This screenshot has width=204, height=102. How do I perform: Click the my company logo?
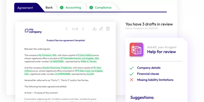click(x=33, y=31)
